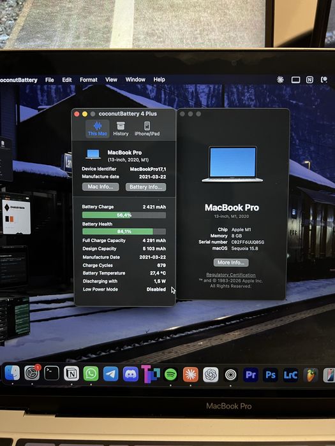Open FL Studio from the dock
Image resolution: width=335 pixels, height=446 pixels.
pyautogui.click(x=311, y=375)
